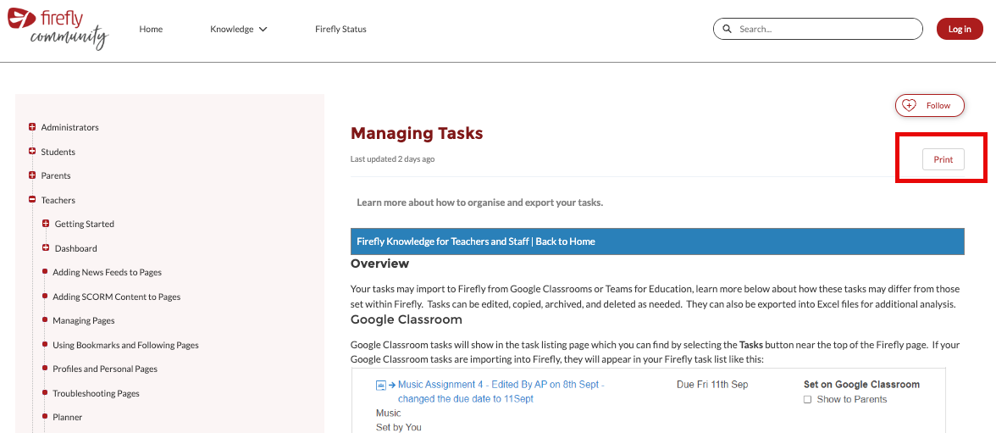Toggle the Show to Parents checkbox
This screenshot has width=996, height=433.
point(807,400)
